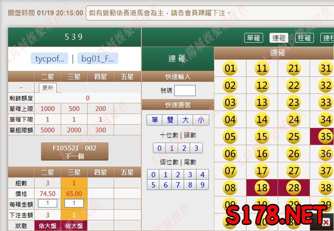The height and width of the screenshot is (231, 334).
Task: Select lottery ball number 24
Action: 294,120
